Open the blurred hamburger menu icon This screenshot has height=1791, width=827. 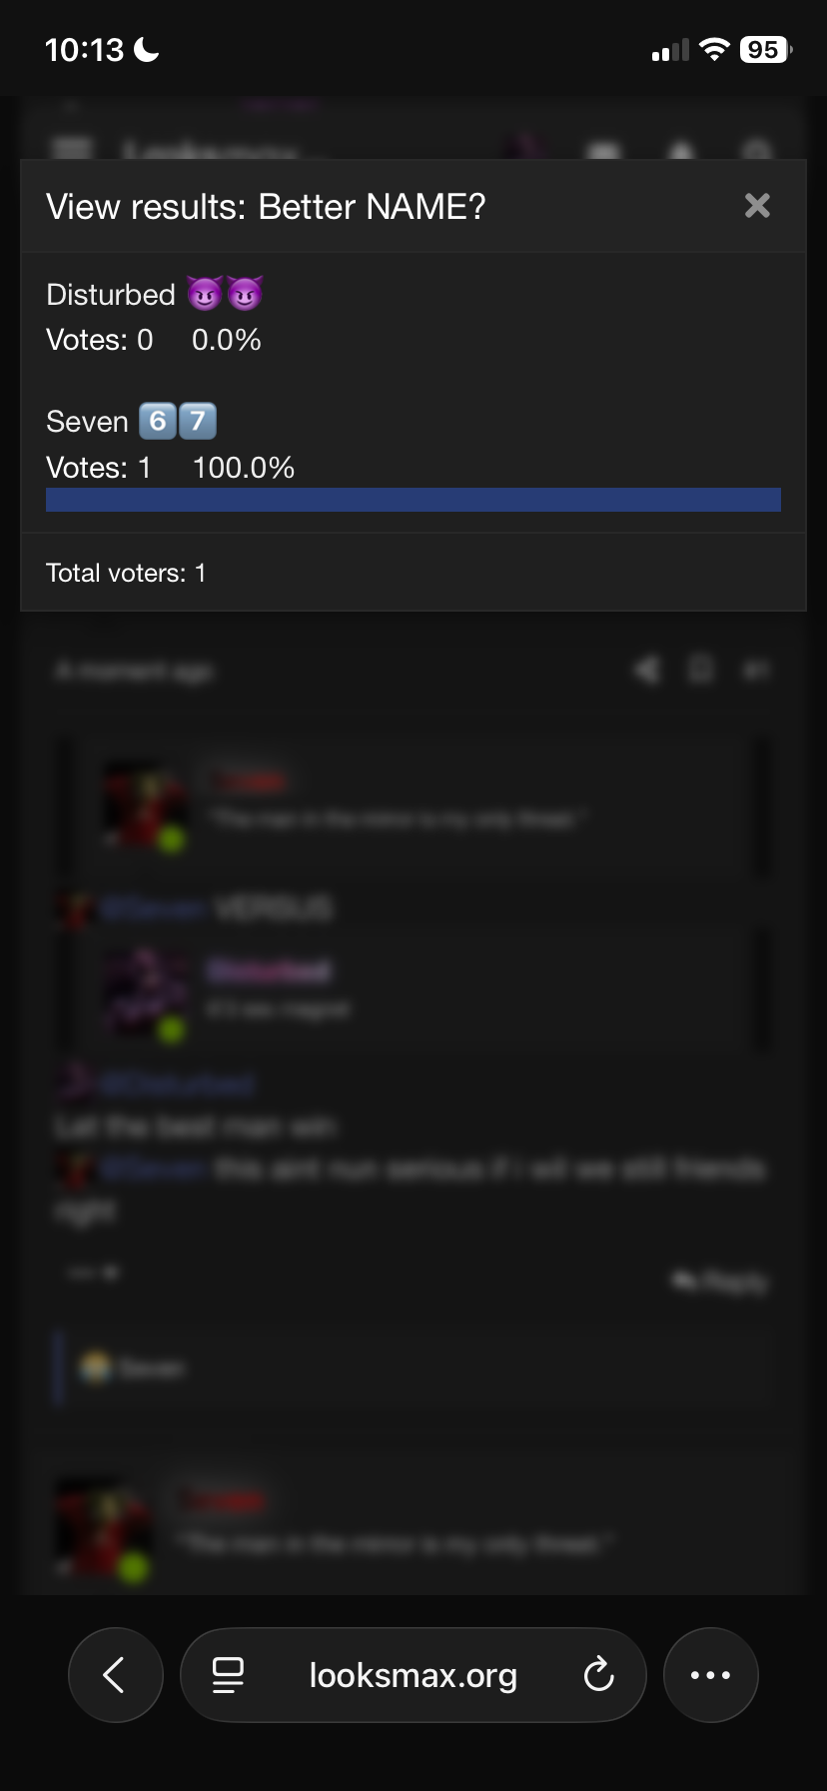pyautogui.click(x=72, y=150)
